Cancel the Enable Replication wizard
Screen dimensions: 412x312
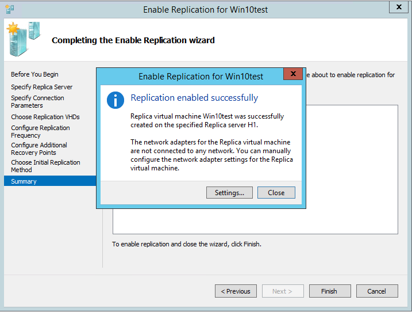pos(377,291)
